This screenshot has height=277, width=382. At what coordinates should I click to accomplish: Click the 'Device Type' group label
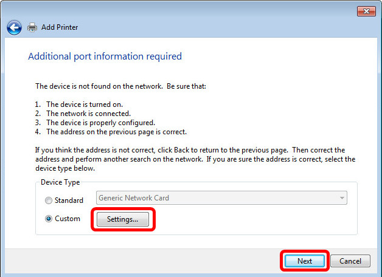[60, 182]
